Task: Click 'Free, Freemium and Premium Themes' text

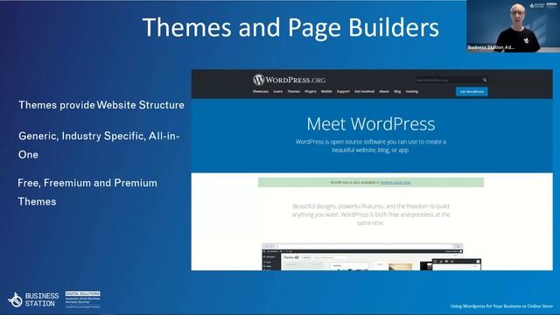Action: pos(87,192)
